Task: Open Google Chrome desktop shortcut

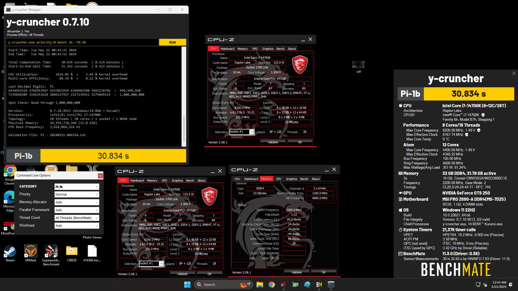Action: (9, 175)
